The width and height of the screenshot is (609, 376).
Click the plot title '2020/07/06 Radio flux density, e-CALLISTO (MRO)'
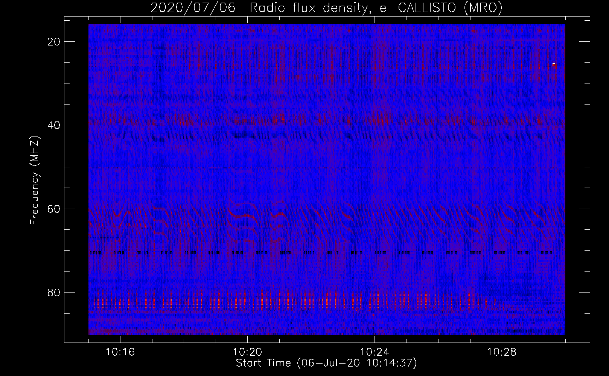[326, 8]
